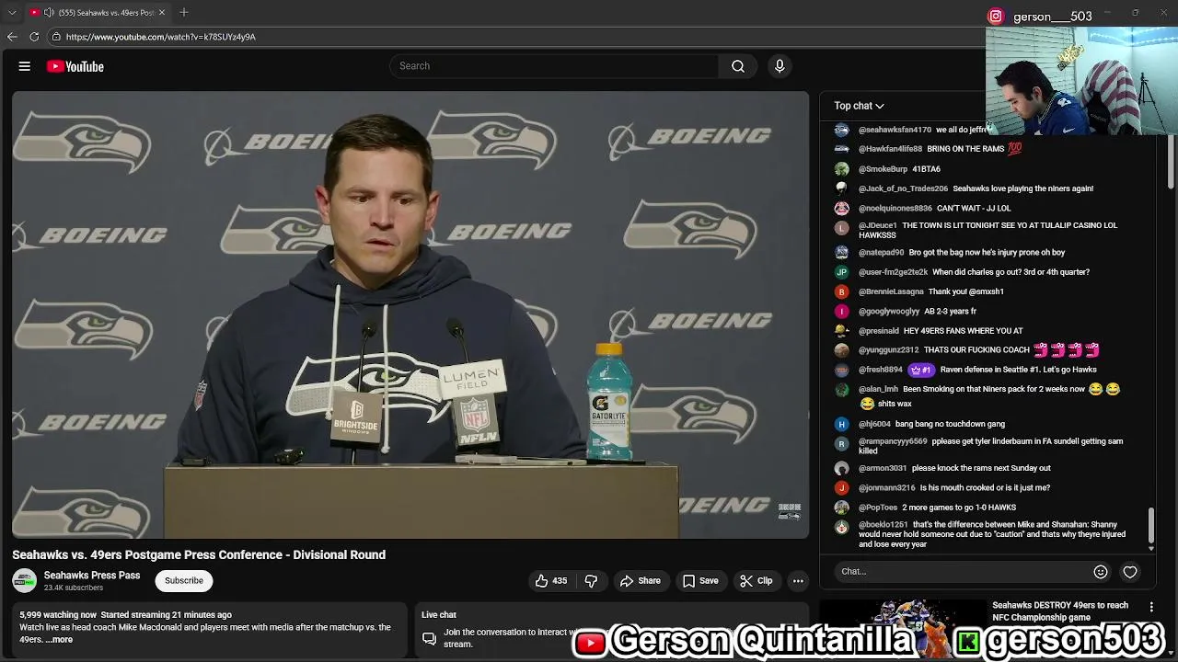Viewport: 1178px width, 662px height.
Task: Click @jonmann3216 avatar in chat
Action: 841,488
